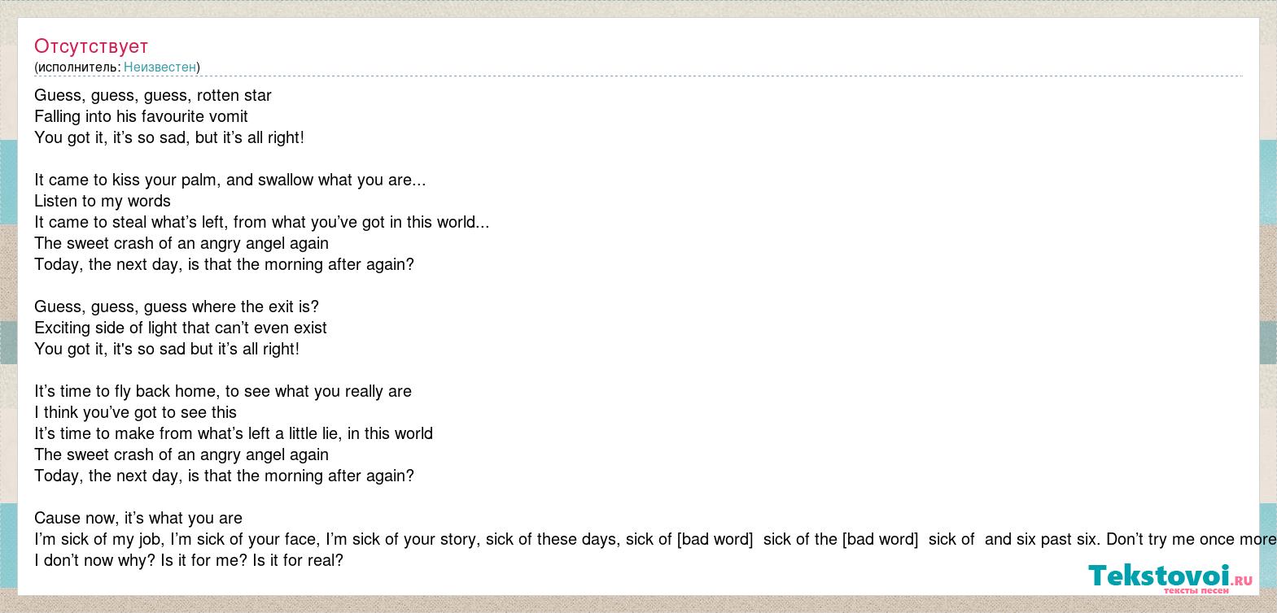The height and width of the screenshot is (613, 1277).
Task: Click the lyric line 'Guess, guess, guess, rotten star'
Action: pos(153,96)
